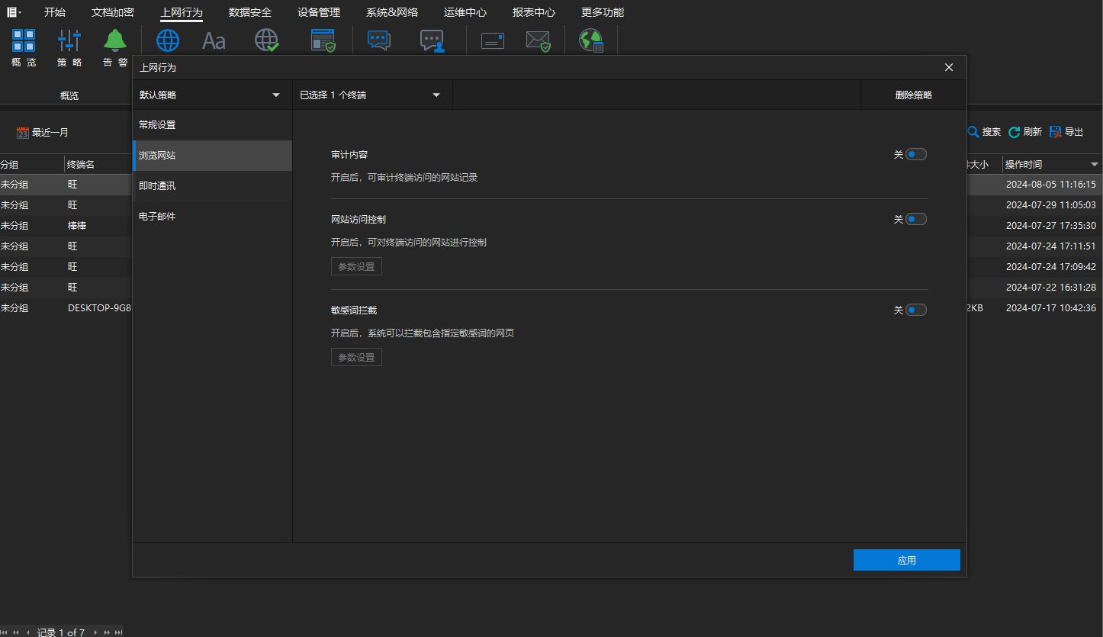The image size is (1103, 637).
Task: Go to the previous record in the pager
Action: 28,632
